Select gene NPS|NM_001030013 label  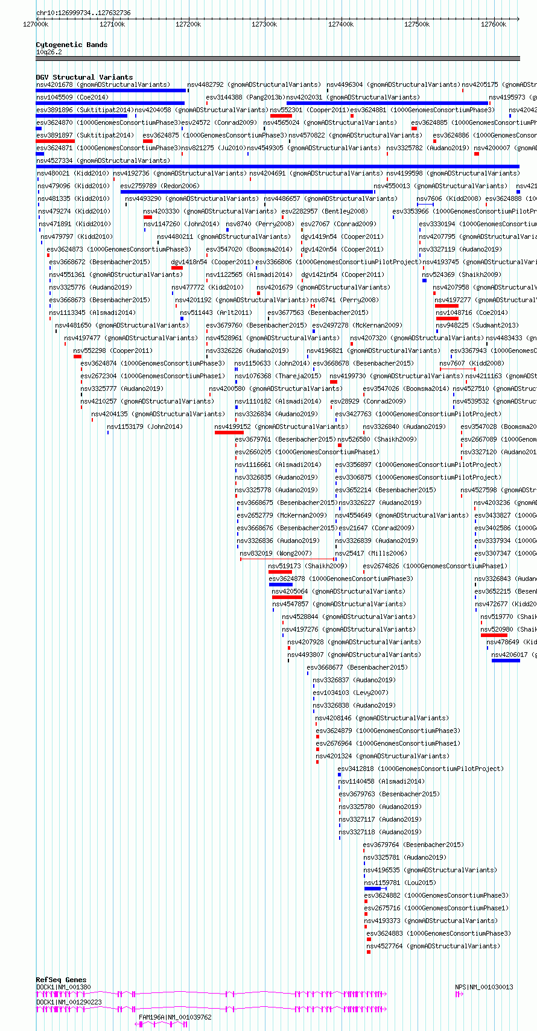[x=484, y=988]
